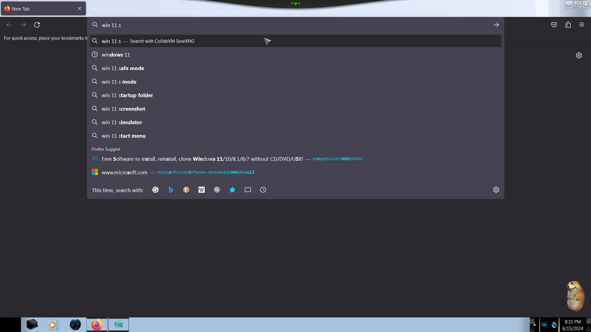Open the Extensions puzzle icon
This screenshot has height=332, width=591.
[568, 25]
